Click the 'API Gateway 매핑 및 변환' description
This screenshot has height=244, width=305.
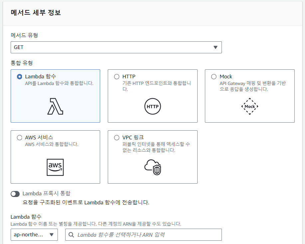[252, 86]
